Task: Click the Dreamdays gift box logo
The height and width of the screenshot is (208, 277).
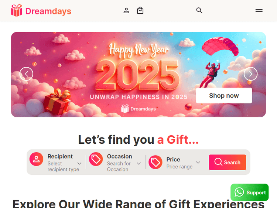Action: point(16,11)
